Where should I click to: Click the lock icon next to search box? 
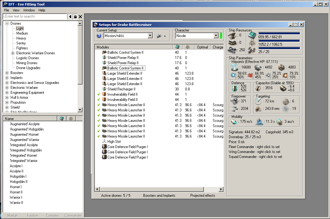click(x=75, y=16)
